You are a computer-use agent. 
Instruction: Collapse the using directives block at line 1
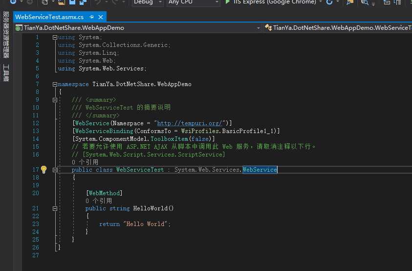(55, 37)
